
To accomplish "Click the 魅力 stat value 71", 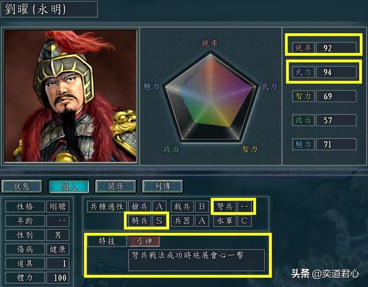I will tap(336, 144).
